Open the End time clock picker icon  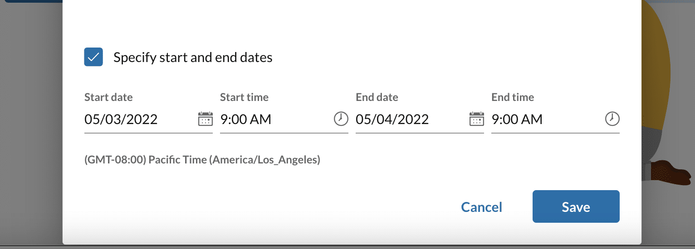(x=612, y=119)
